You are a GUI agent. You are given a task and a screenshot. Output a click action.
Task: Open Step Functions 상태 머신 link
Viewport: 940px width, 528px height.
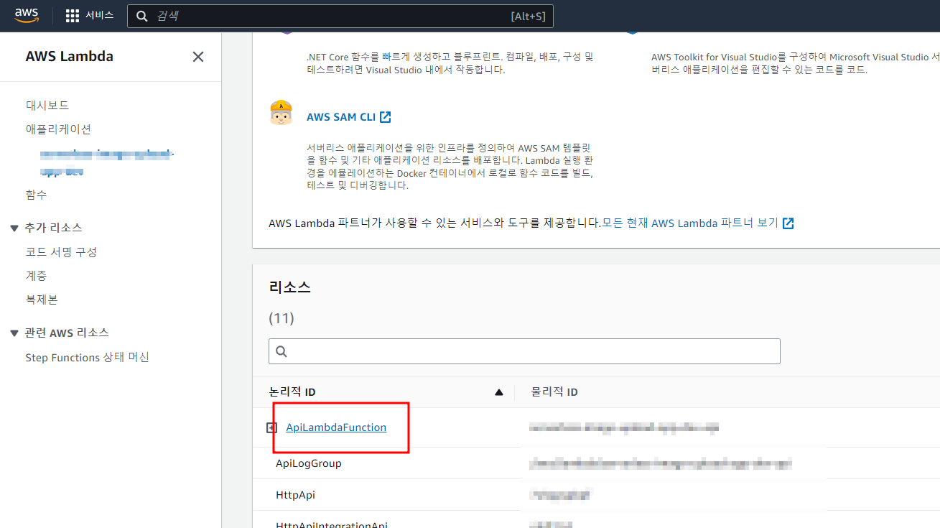tap(87, 358)
